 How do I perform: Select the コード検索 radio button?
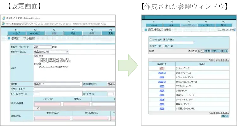coord(150,40)
